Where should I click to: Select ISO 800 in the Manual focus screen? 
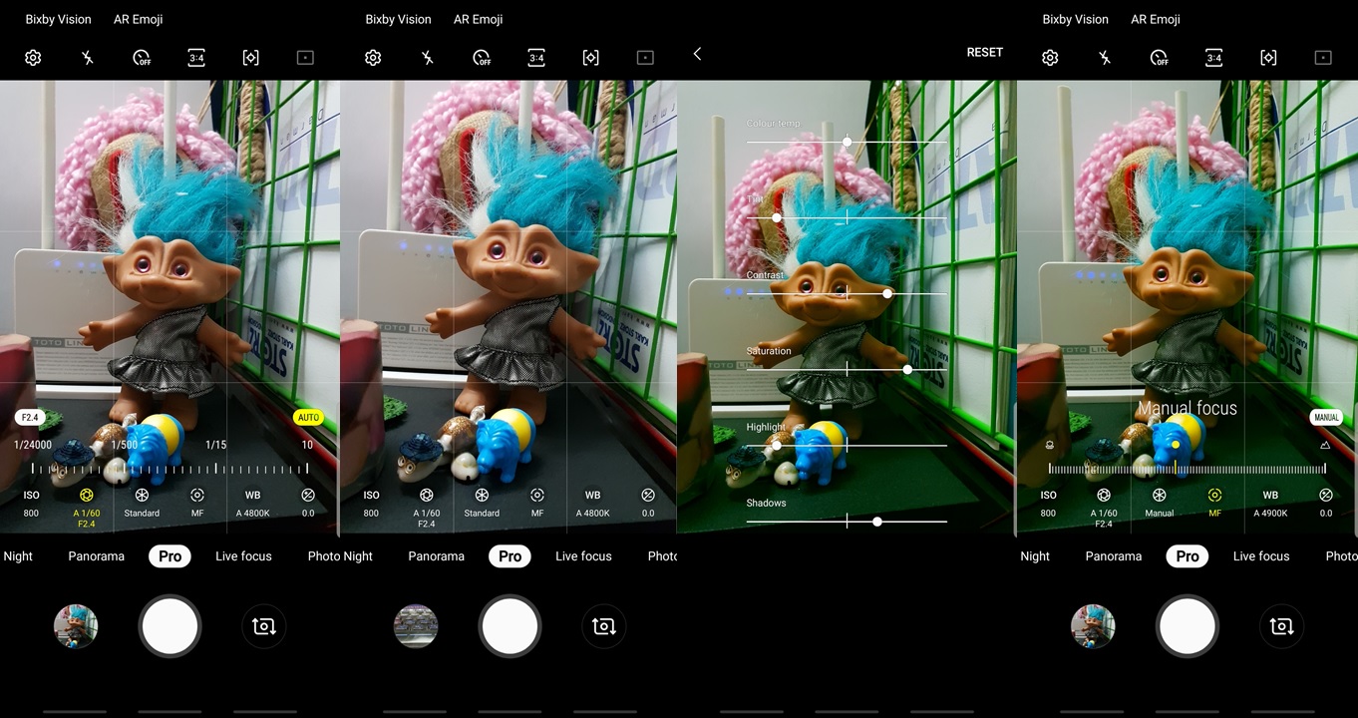click(x=1048, y=503)
